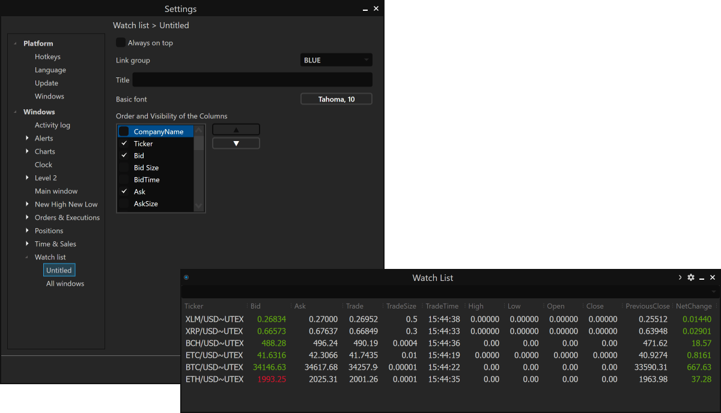Move column up with the up arrow button

(236, 130)
